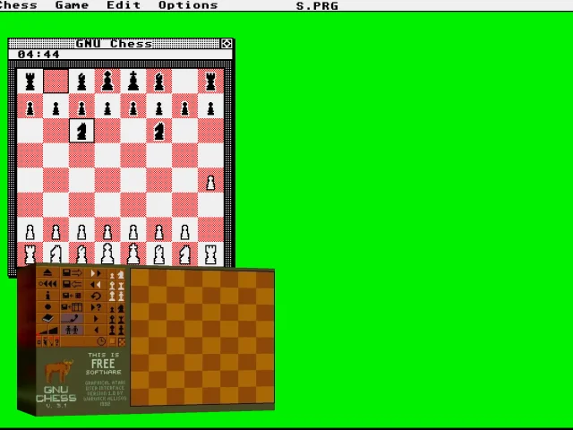
Task: Click the orange square swatch
Action: (112, 341)
